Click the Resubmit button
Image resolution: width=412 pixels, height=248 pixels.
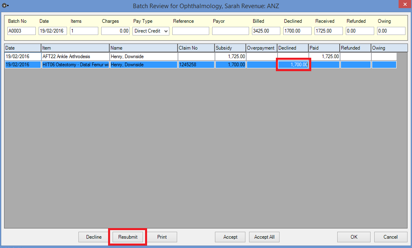(x=128, y=237)
